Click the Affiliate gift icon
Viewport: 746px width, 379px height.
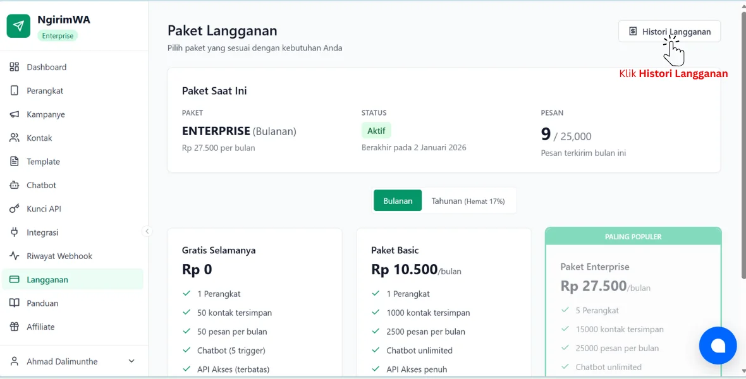click(x=15, y=327)
